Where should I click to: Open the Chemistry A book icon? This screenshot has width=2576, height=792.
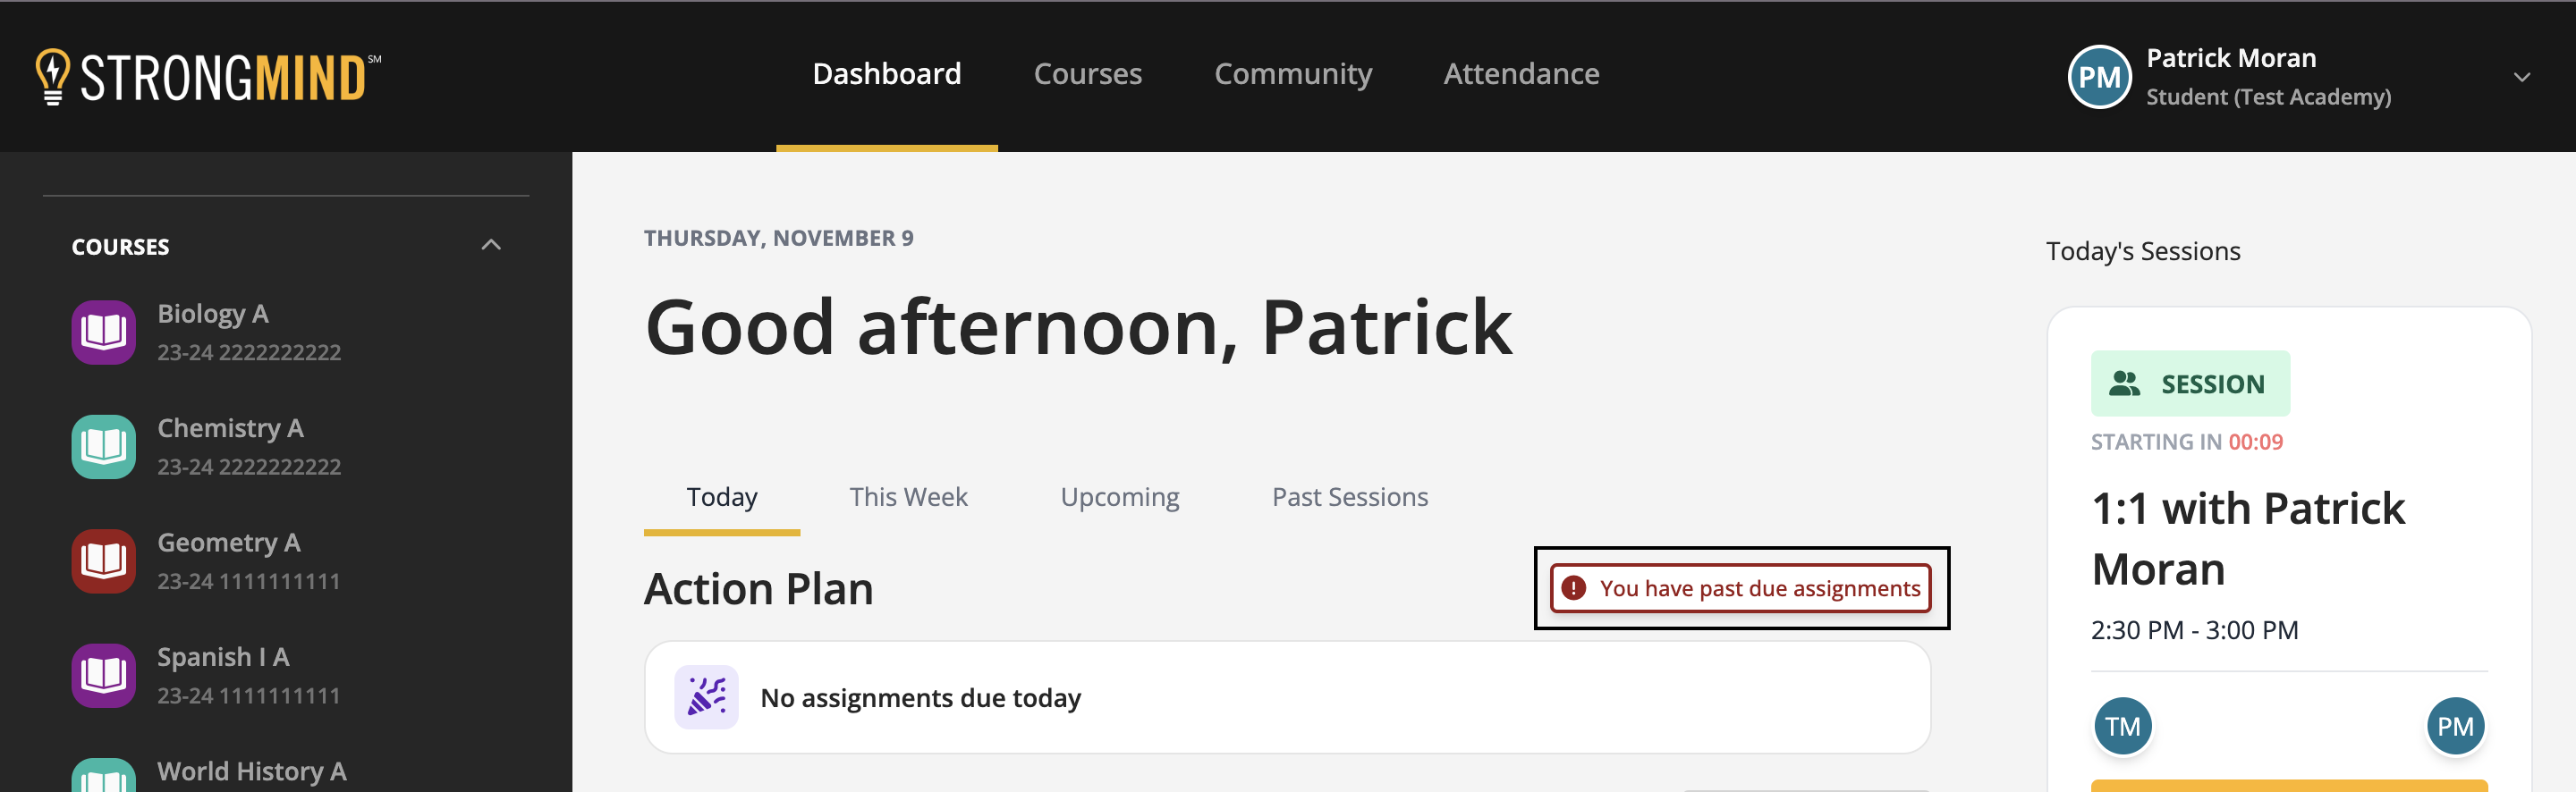103,446
